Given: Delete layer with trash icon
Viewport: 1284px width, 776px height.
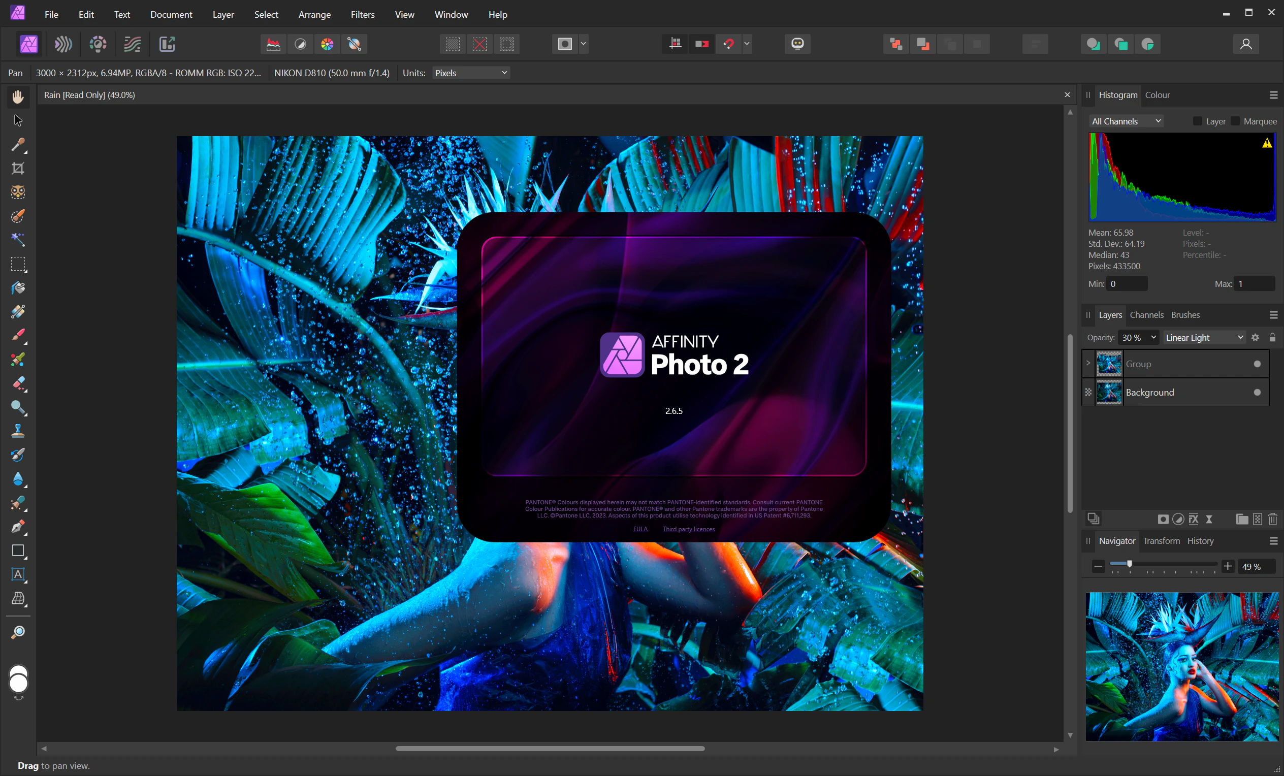Looking at the screenshot, I should coord(1272,519).
